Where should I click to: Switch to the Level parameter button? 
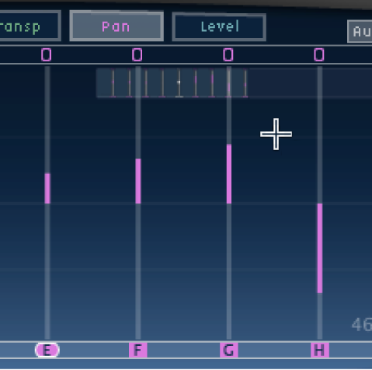(219, 27)
